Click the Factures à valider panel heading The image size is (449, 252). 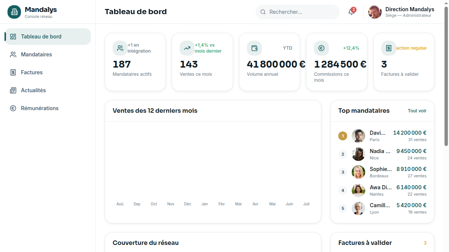[x=365, y=243]
